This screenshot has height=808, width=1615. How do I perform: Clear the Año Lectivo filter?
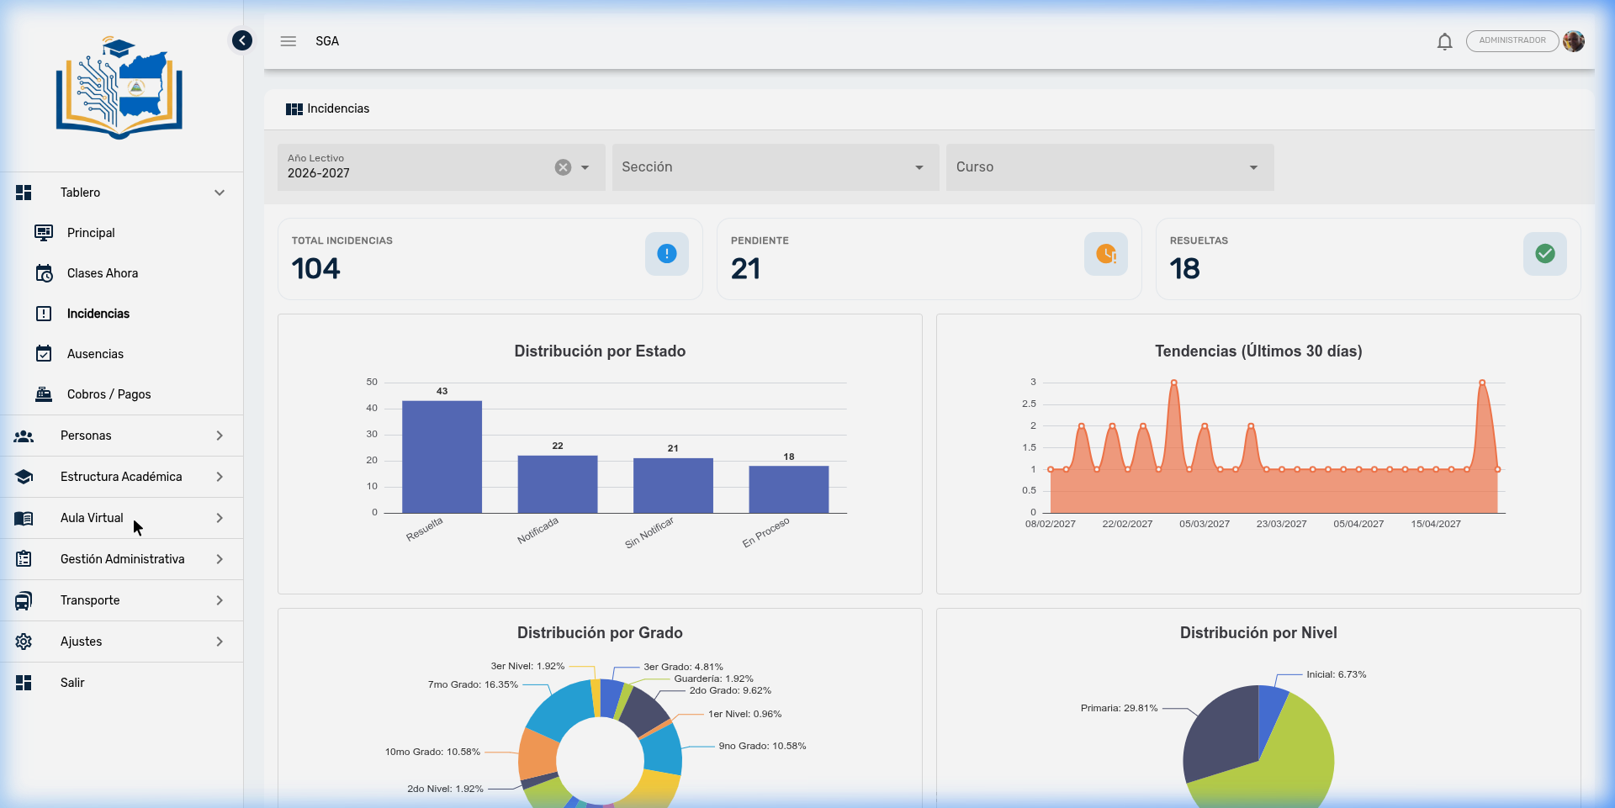pos(562,167)
